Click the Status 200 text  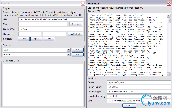(94, 11)
